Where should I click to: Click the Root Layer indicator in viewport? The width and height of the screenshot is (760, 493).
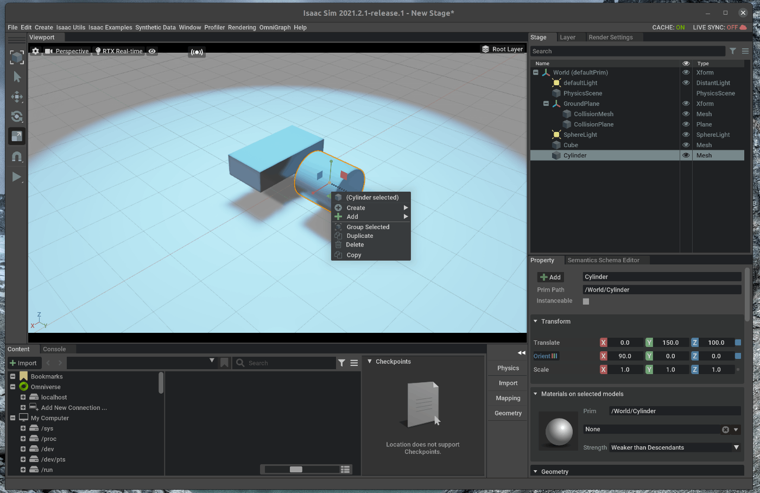pos(502,49)
